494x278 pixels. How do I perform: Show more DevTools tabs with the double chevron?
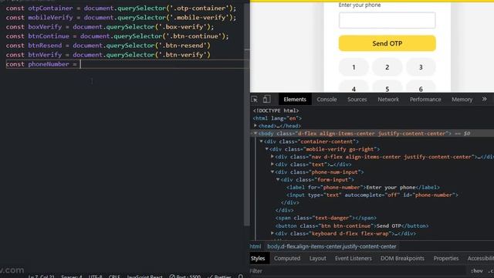(x=484, y=99)
